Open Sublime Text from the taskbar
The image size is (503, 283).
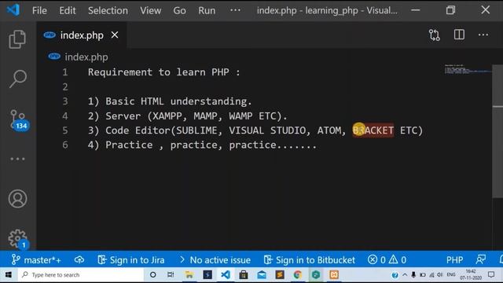(280, 274)
